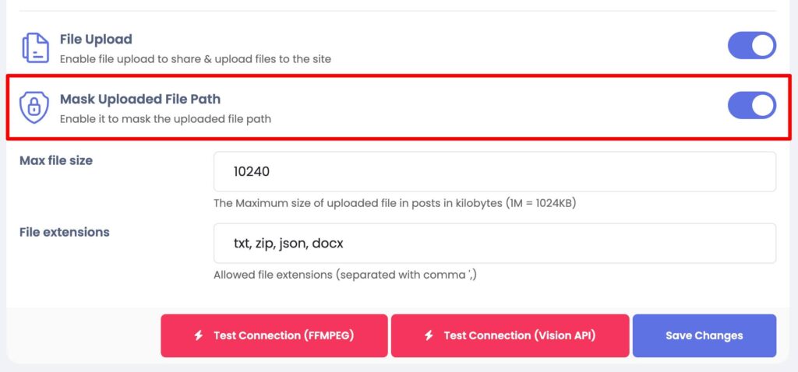Click the File extensions label

point(64,232)
